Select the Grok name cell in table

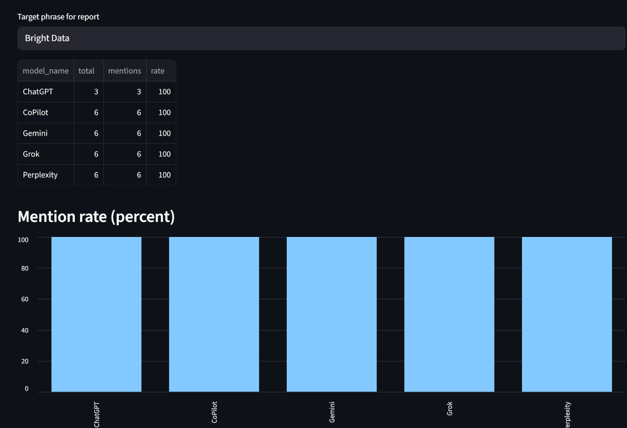[46, 154]
